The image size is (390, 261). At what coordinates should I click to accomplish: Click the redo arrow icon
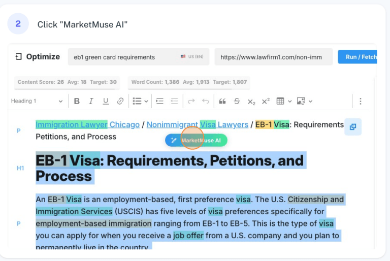191,101
